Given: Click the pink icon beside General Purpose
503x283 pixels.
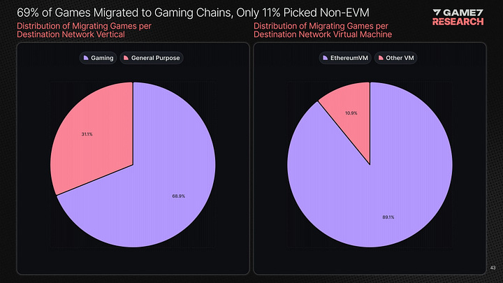Looking at the screenshot, I should (126, 58).
